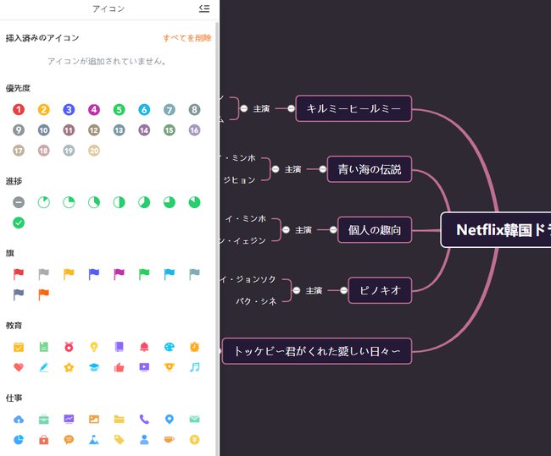This screenshot has height=456, width=551.
Task: Insert the location pin icon
Action: 170,419
